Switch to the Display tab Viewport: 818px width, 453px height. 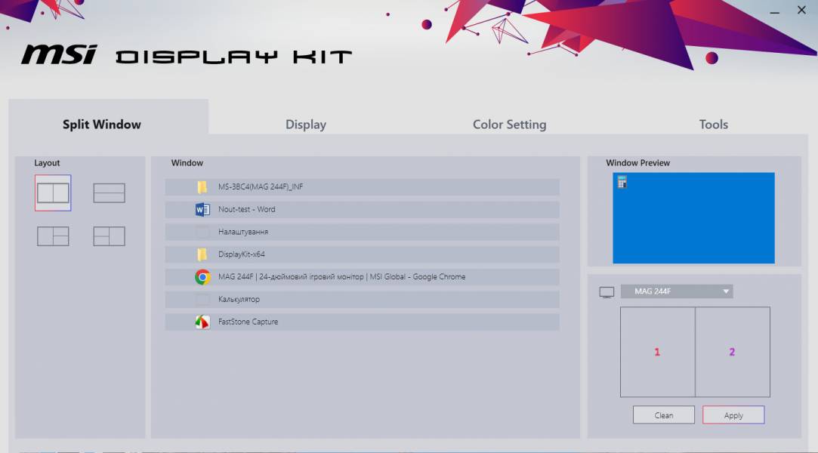(306, 125)
